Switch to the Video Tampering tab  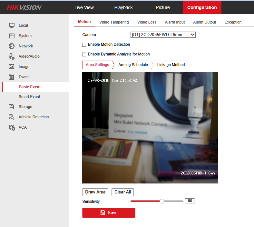[x=114, y=22]
